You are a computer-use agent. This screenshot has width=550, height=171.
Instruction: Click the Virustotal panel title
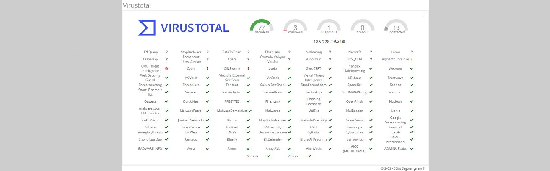[x=137, y=5]
